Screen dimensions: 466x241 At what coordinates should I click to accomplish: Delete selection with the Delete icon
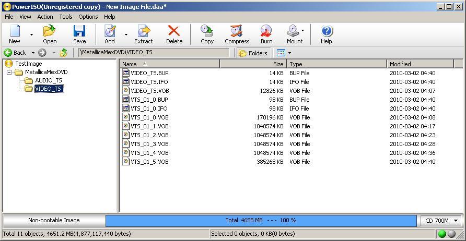pyautogui.click(x=174, y=31)
